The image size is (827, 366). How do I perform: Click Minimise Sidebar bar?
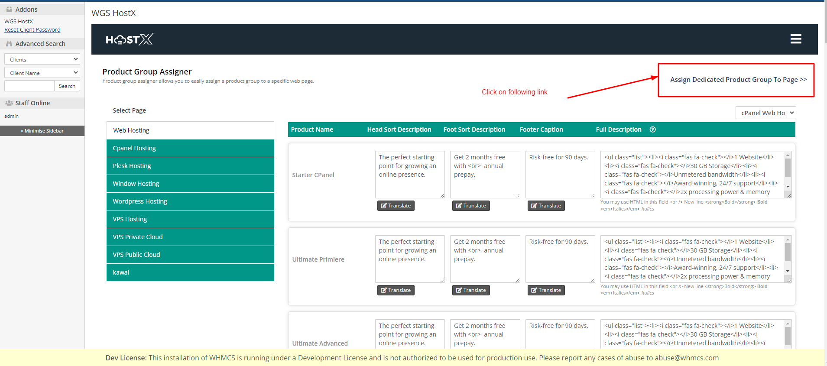pos(42,131)
